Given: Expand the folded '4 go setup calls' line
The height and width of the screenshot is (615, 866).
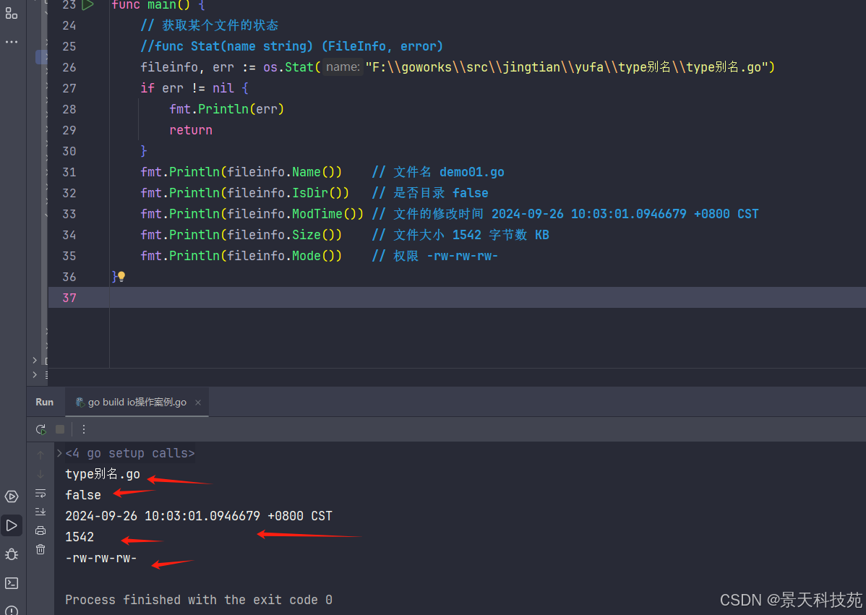Looking at the screenshot, I should pos(59,454).
